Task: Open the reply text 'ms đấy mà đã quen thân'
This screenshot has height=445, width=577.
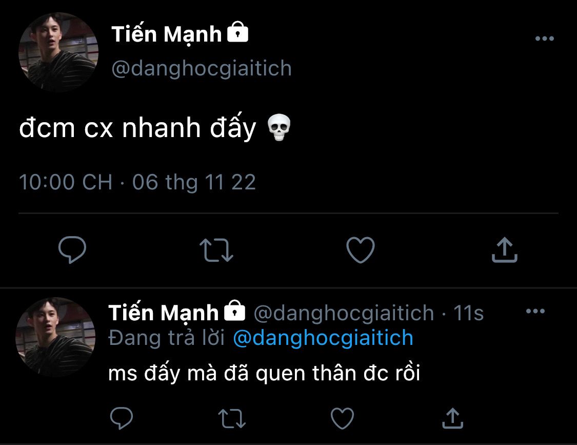Action: tap(264, 373)
